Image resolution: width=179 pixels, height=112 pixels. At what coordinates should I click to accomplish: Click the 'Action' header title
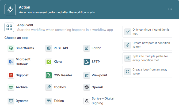click(x=25, y=7)
